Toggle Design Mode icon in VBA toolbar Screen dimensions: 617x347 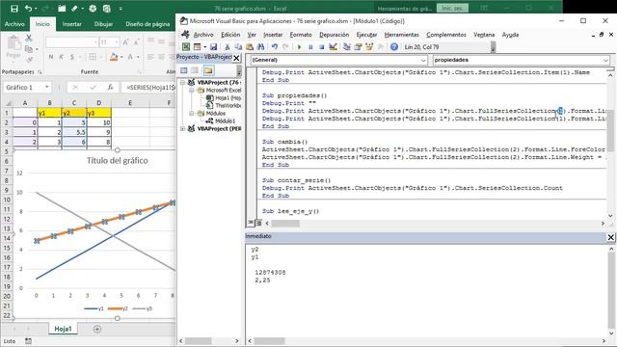[333, 47]
